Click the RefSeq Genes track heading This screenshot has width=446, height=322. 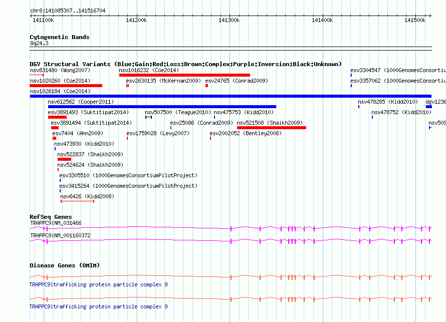pos(51,217)
